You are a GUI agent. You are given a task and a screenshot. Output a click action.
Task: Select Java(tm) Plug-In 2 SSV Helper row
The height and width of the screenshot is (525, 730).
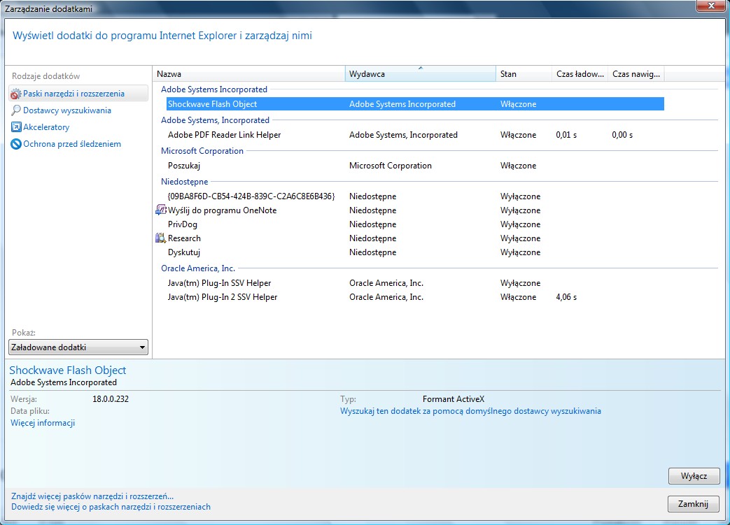(x=415, y=296)
